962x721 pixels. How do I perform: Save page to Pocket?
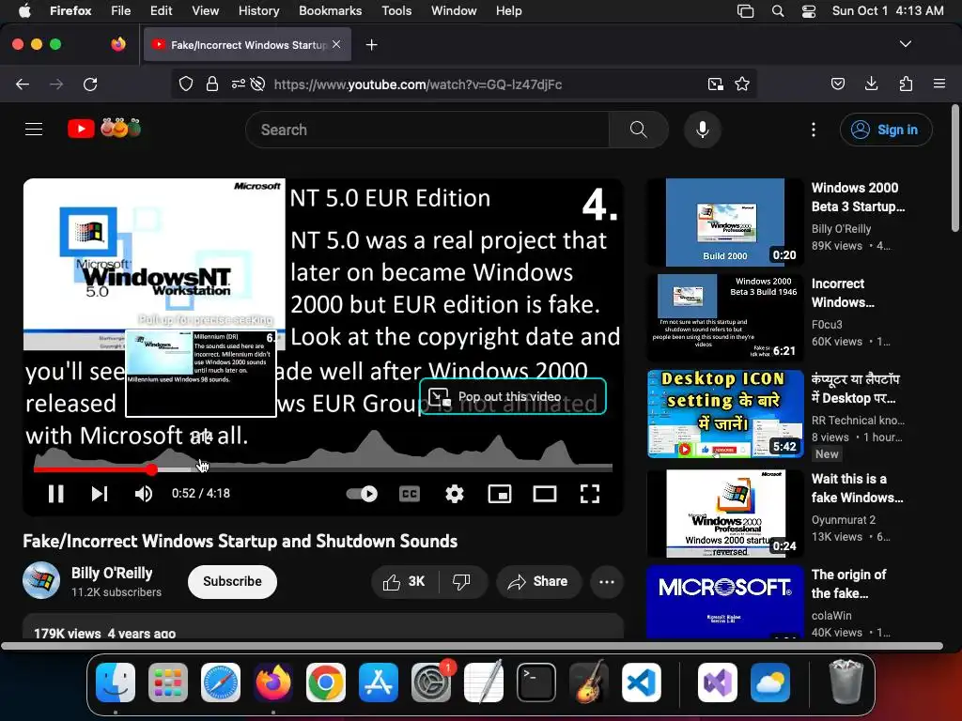tap(837, 84)
